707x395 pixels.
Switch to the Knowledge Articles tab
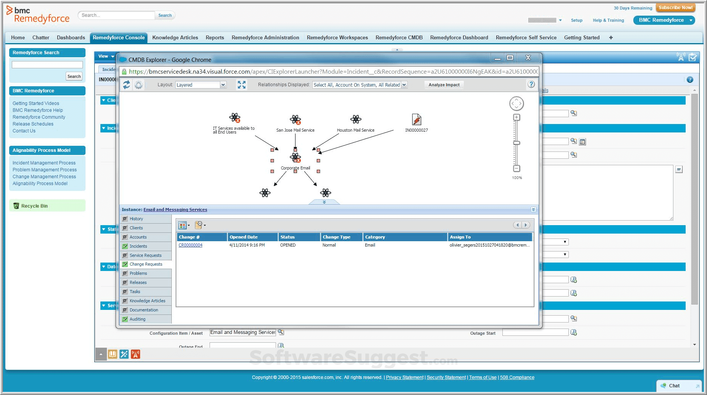point(175,37)
